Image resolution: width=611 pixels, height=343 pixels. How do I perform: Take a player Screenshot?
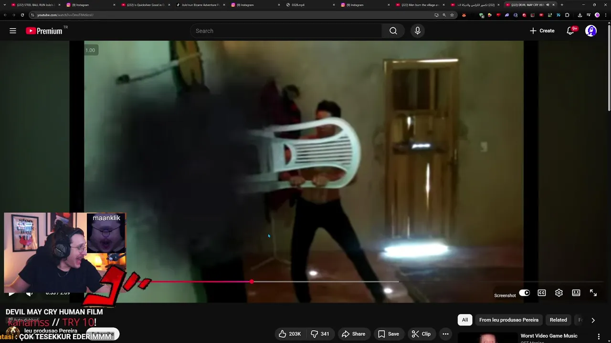pos(505,295)
